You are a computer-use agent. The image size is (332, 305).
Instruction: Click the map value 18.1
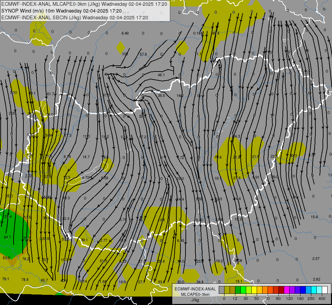pyautogui.click(x=239, y=281)
